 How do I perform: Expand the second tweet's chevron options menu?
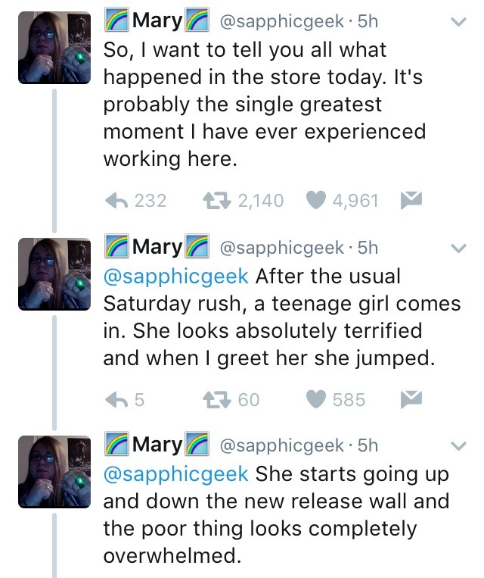(457, 248)
